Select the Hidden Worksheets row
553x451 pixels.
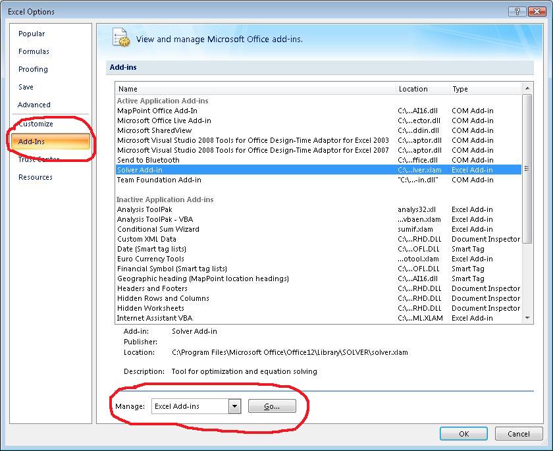click(x=319, y=308)
